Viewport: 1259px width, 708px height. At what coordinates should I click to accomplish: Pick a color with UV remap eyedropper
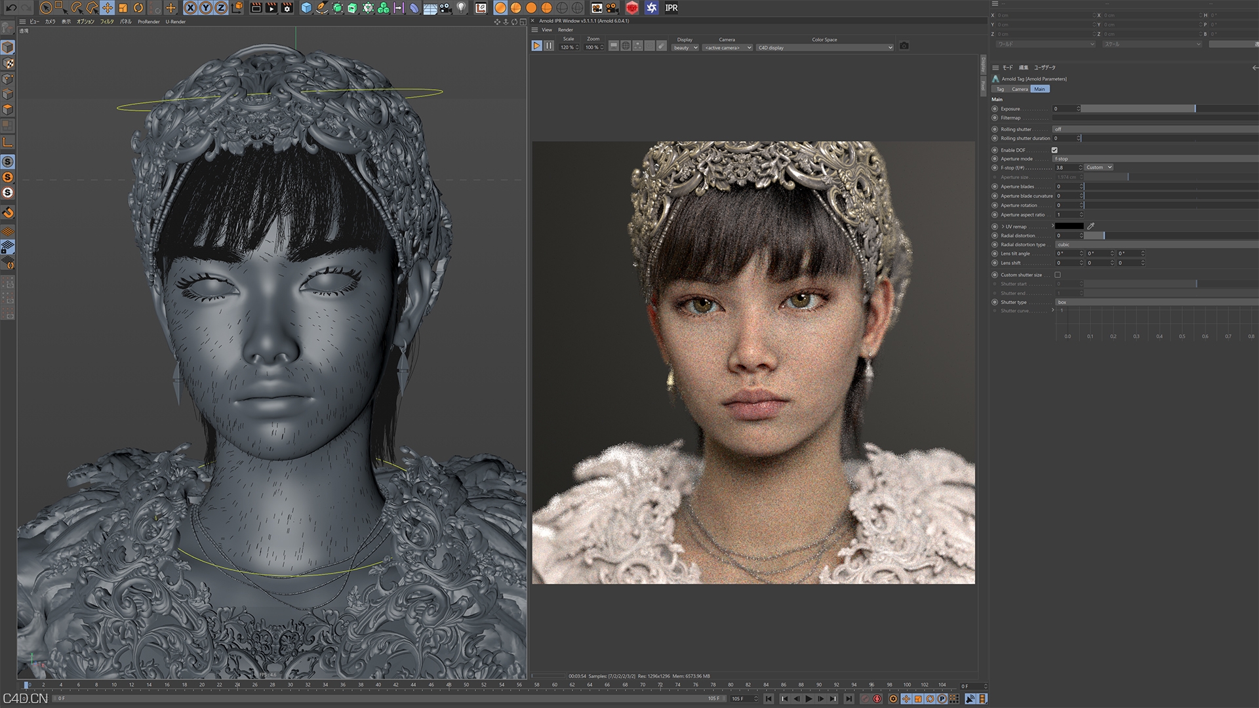[x=1091, y=226]
